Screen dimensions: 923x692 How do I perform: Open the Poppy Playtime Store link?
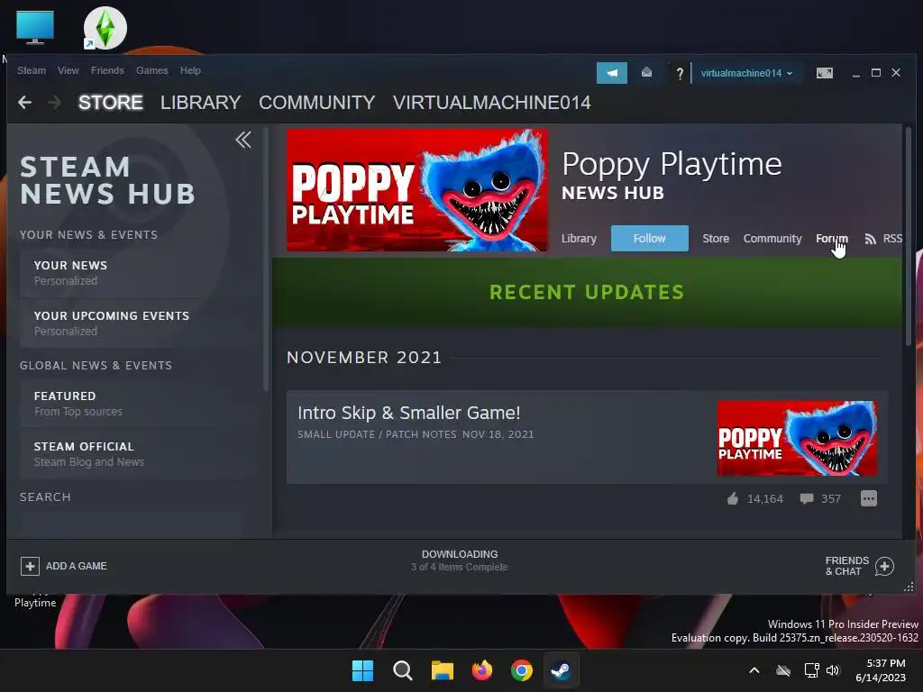[716, 238]
